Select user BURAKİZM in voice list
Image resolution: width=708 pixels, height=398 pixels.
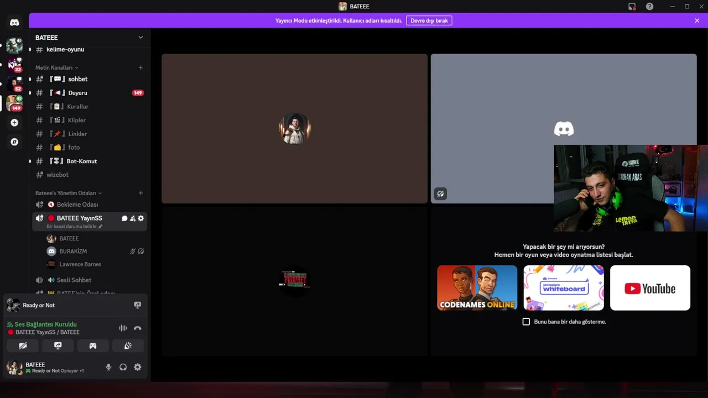tap(95, 252)
